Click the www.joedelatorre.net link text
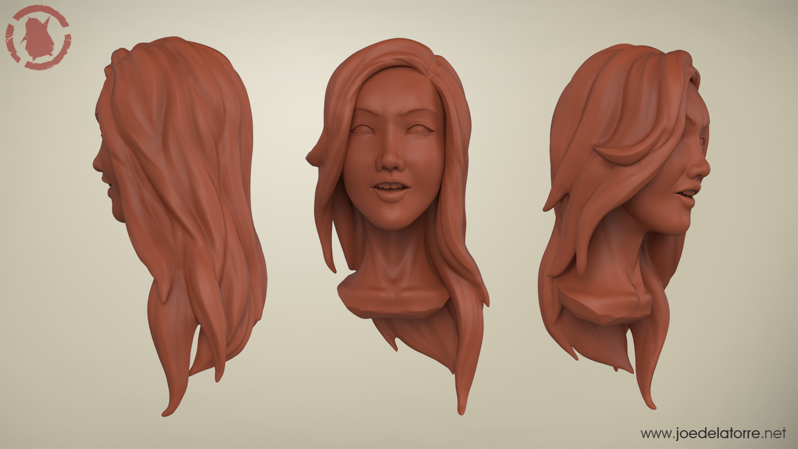This screenshot has height=449, width=798. pyautogui.click(x=714, y=433)
